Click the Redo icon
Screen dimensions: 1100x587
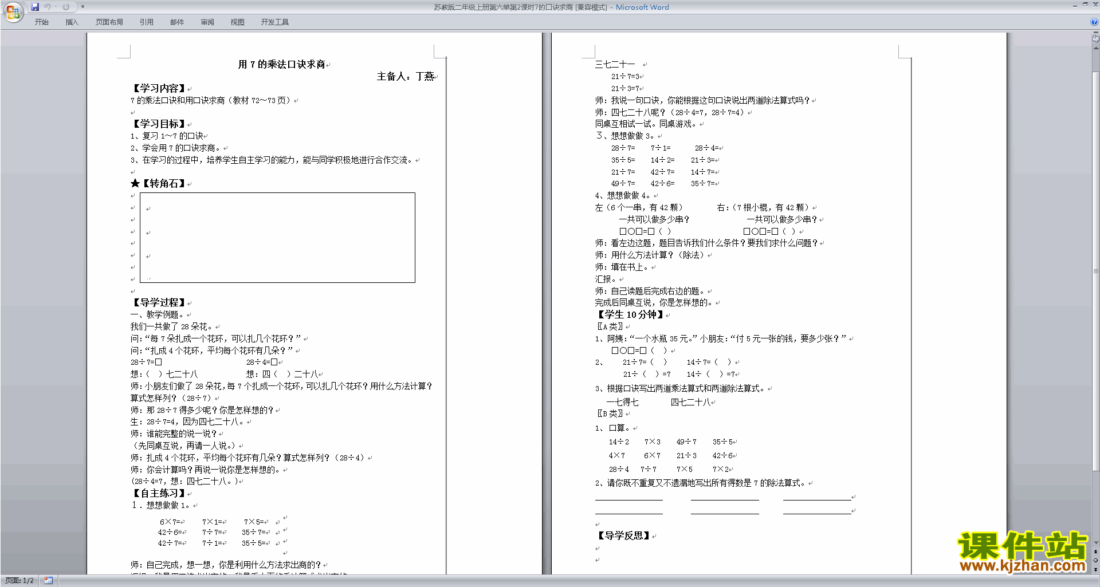[x=66, y=7]
